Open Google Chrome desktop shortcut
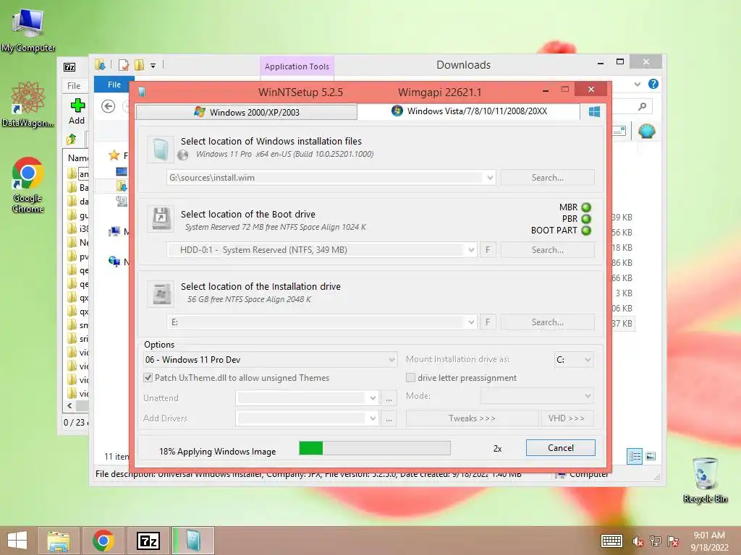The width and height of the screenshot is (741, 555). click(x=28, y=184)
